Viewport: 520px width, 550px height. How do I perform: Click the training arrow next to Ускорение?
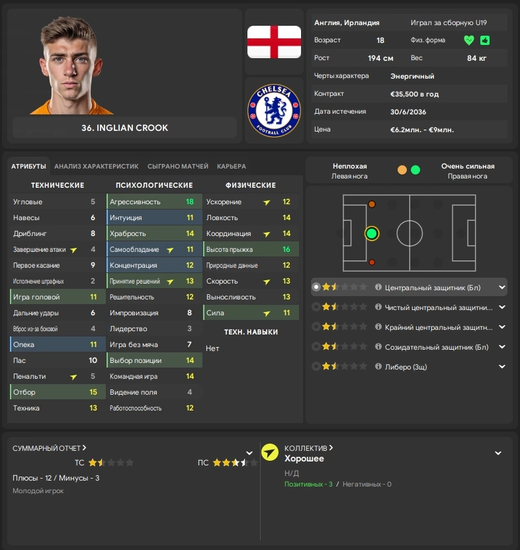click(267, 202)
